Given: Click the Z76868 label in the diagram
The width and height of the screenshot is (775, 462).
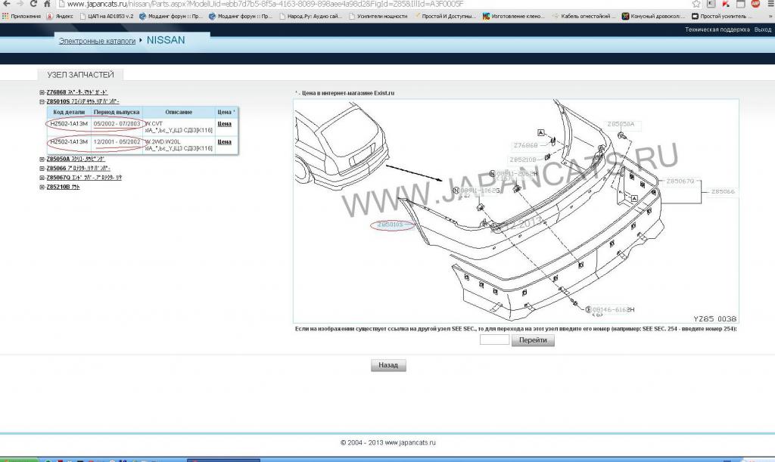Looking at the screenshot, I should coord(525,146).
